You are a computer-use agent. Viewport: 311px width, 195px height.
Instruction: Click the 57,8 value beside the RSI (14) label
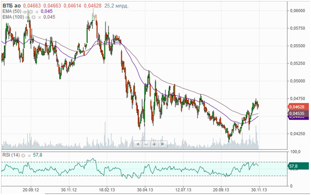click(x=38, y=155)
